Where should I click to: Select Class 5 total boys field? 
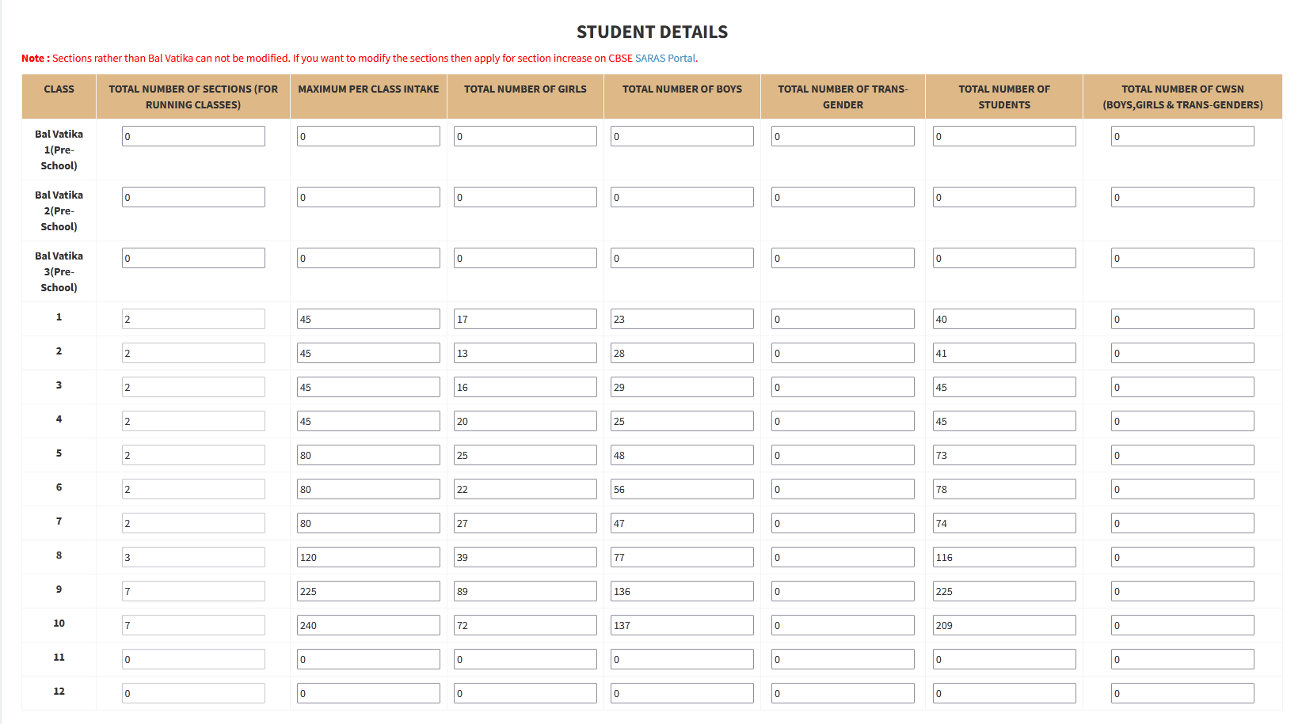682,455
